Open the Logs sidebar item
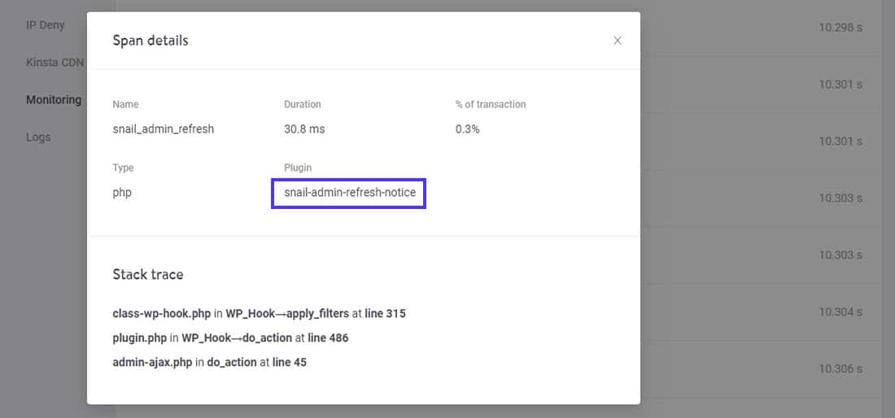Image resolution: width=895 pixels, height=418 pixels. point(38,137)
